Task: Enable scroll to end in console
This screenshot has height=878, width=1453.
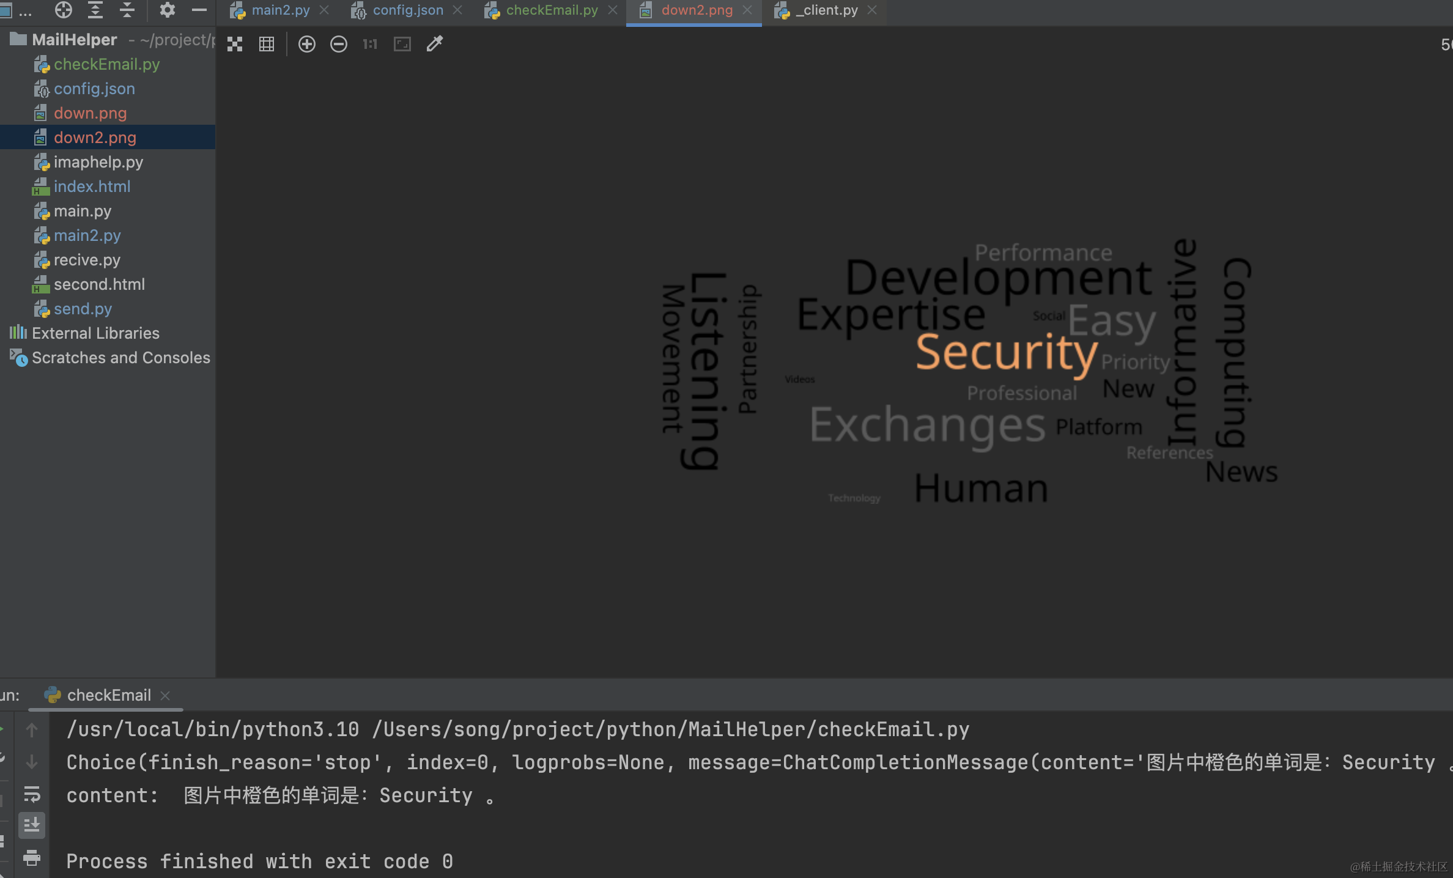Action: click(32, 825)
